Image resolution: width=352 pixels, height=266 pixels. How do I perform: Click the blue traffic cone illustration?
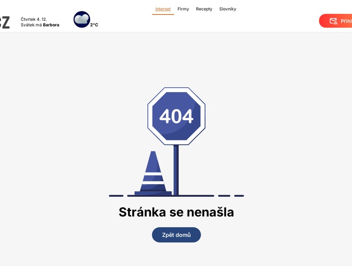[x=153, y=174]
